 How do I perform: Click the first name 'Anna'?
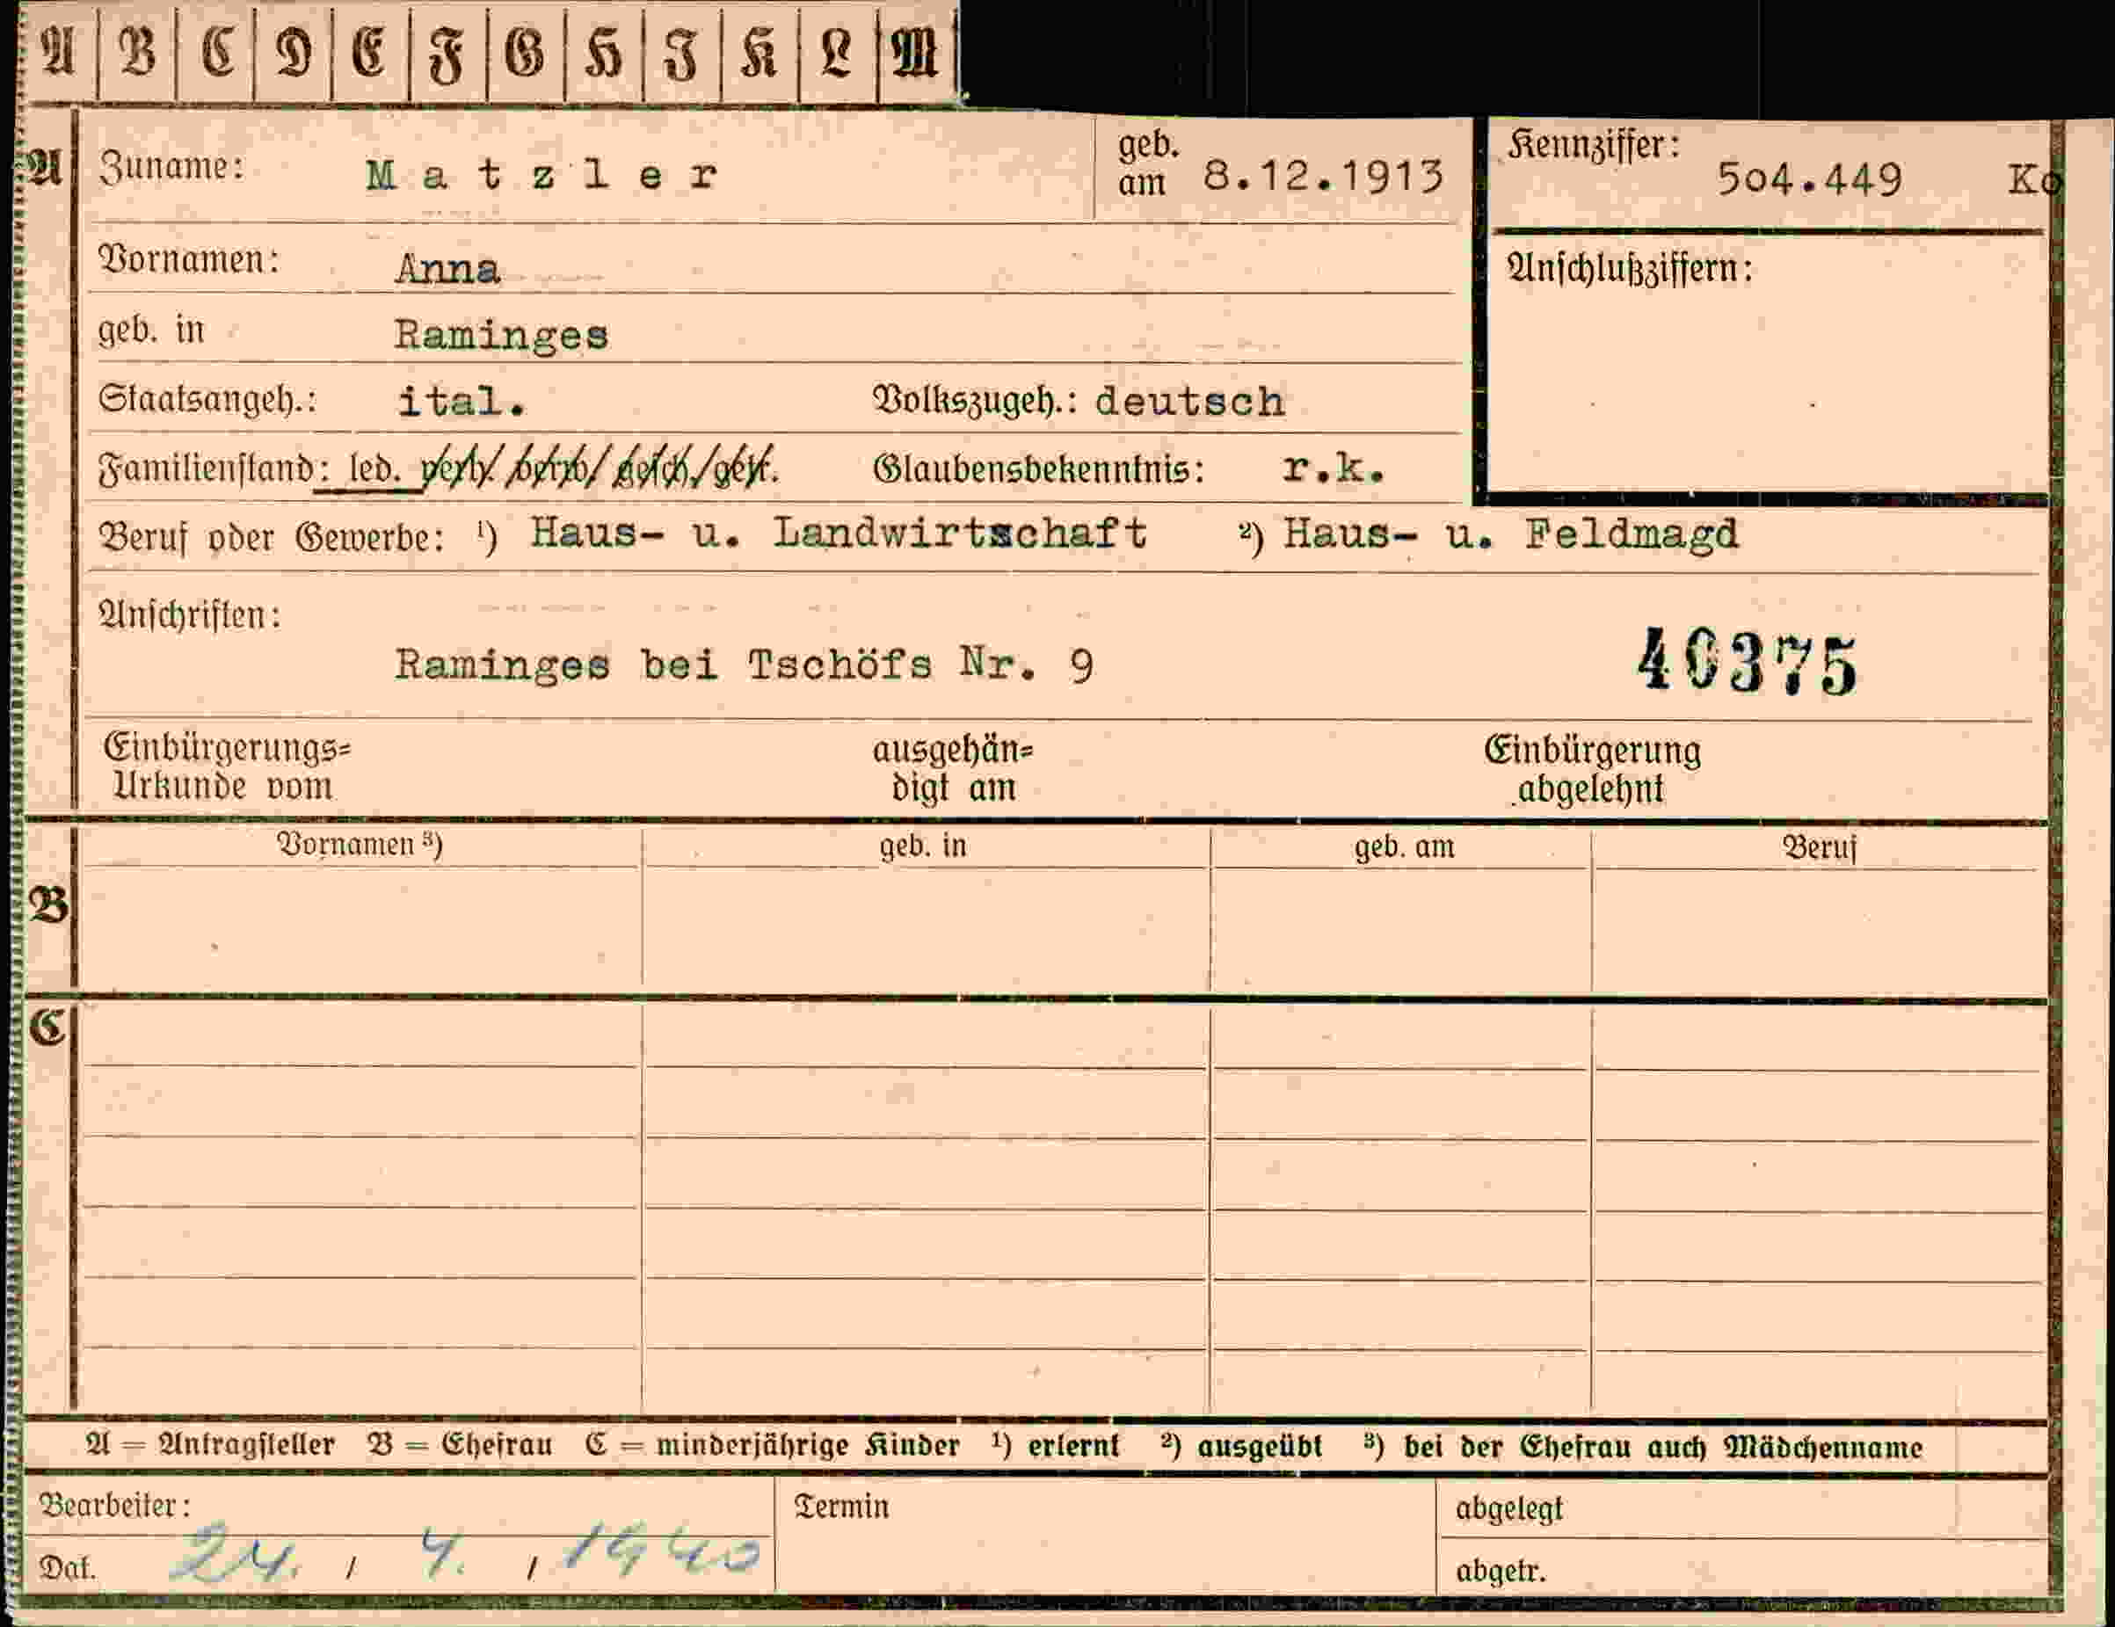coord(447,268)
